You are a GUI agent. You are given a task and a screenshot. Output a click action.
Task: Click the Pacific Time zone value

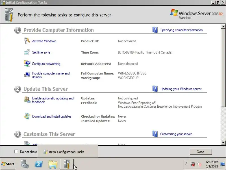[x=145, y=52]
